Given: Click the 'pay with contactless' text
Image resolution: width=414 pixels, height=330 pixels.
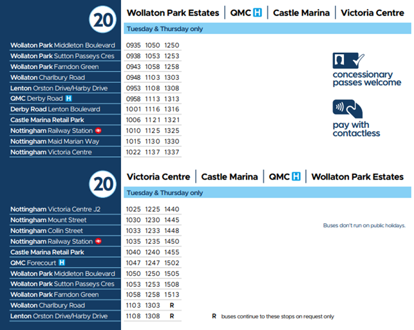Looking at the screenshot, I should pyautogui.click(x=356, y=129).
